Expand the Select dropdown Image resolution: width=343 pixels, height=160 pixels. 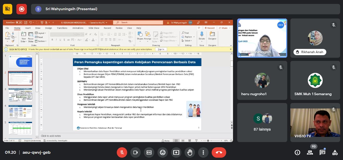pos(187,41)
